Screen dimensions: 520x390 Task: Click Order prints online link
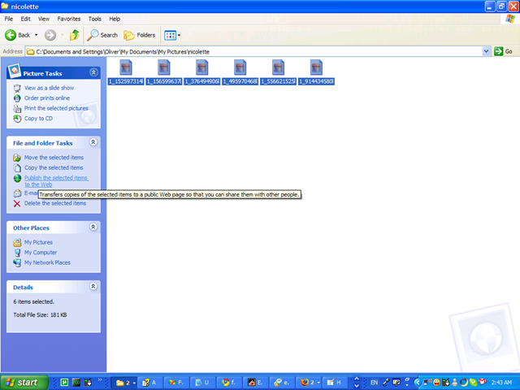pyautogui.click(x=47, y=98)
